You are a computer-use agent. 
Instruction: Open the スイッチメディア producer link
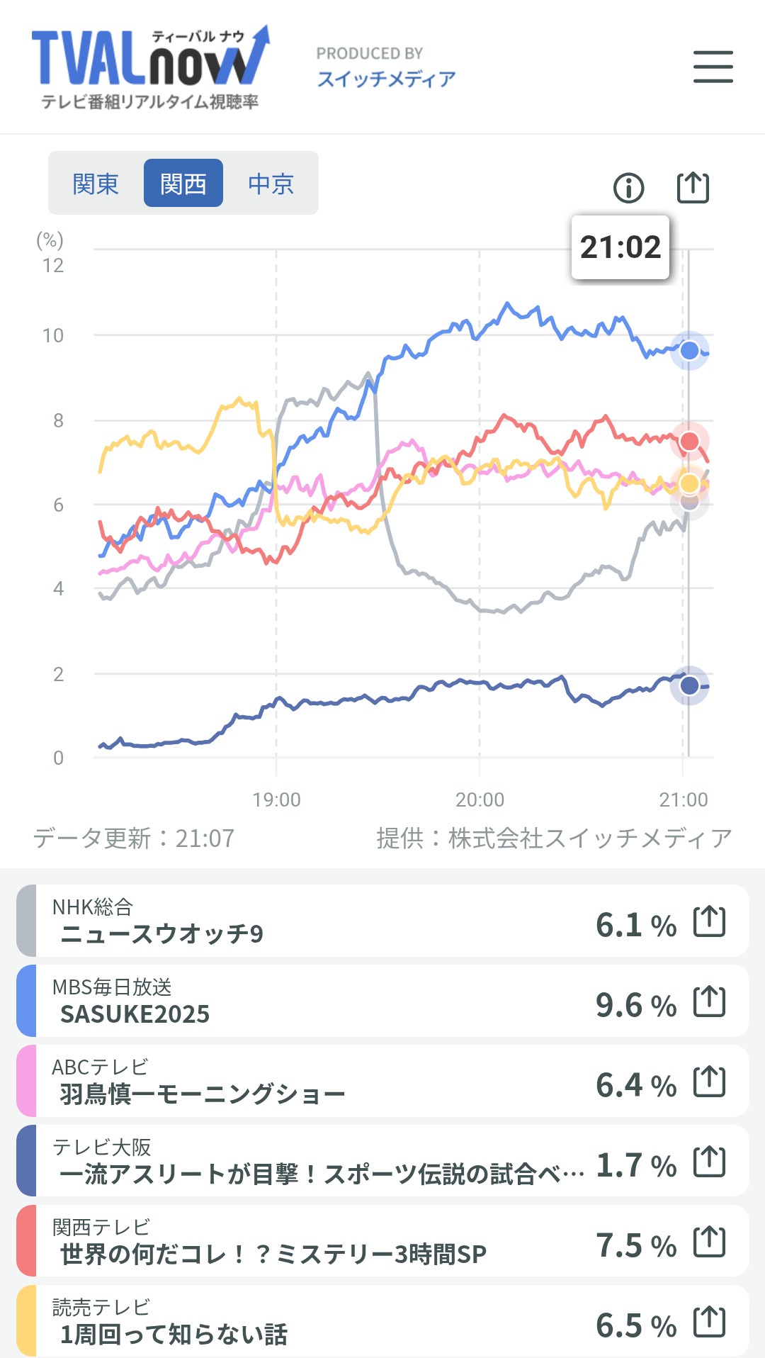[x=386, y=78]
